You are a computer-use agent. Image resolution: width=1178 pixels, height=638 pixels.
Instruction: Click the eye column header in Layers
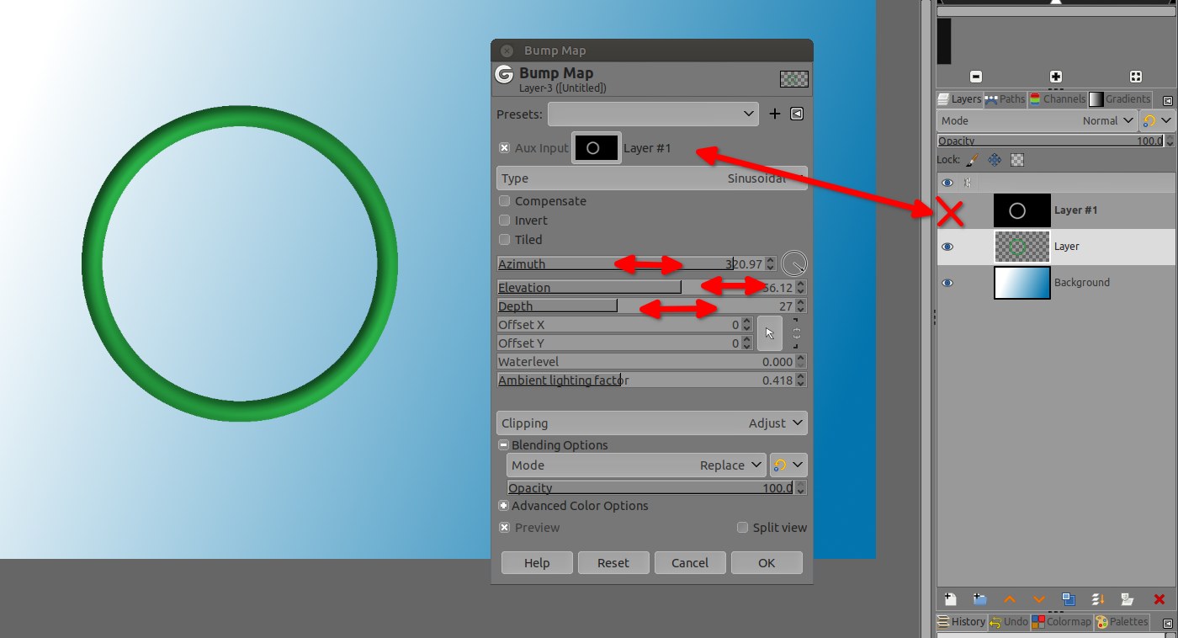tap(947, 183)
